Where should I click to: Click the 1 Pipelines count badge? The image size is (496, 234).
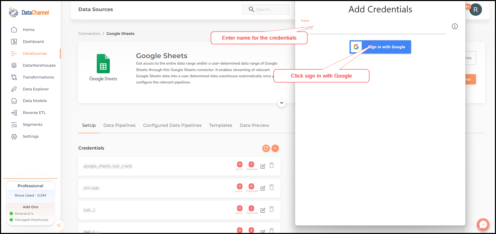coord(251,208)
